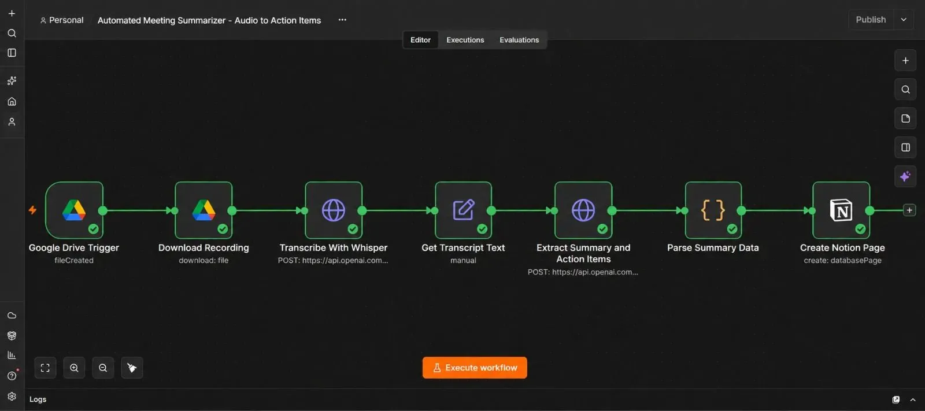The width and height of the screenshot is (925, 411).
Task: Open the cloud icon in left sidebar
Action: point(12,316)
